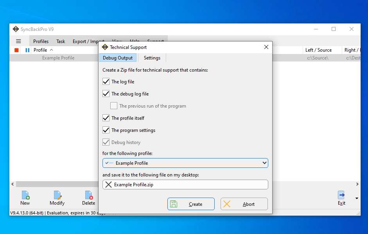The height and width of the screenshot is (234, 368).
Task: Click the horizontal scrollbar right arrow
Action: [x=357, y=184]
